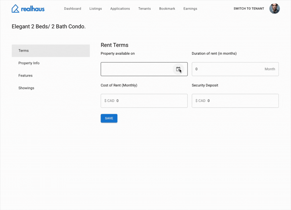291x210 pixels.
Task: Click the Elegant 2 Beds/2 Bath Condo title
Action: point(49,26)
